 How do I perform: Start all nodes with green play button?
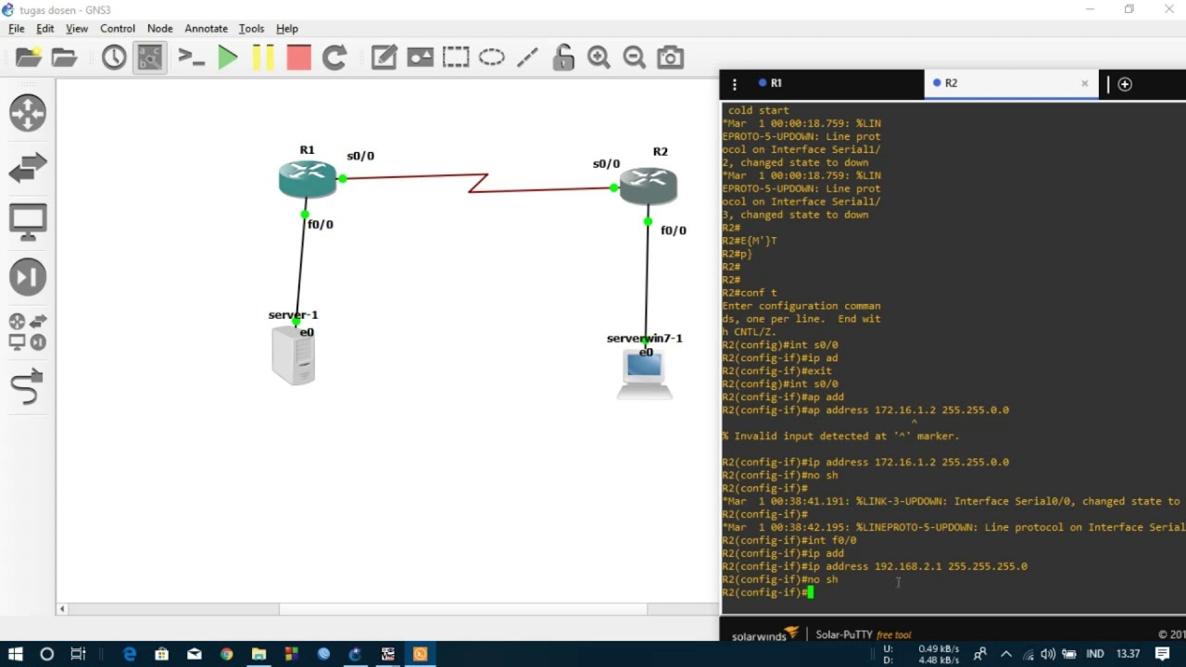coord(227,57)
